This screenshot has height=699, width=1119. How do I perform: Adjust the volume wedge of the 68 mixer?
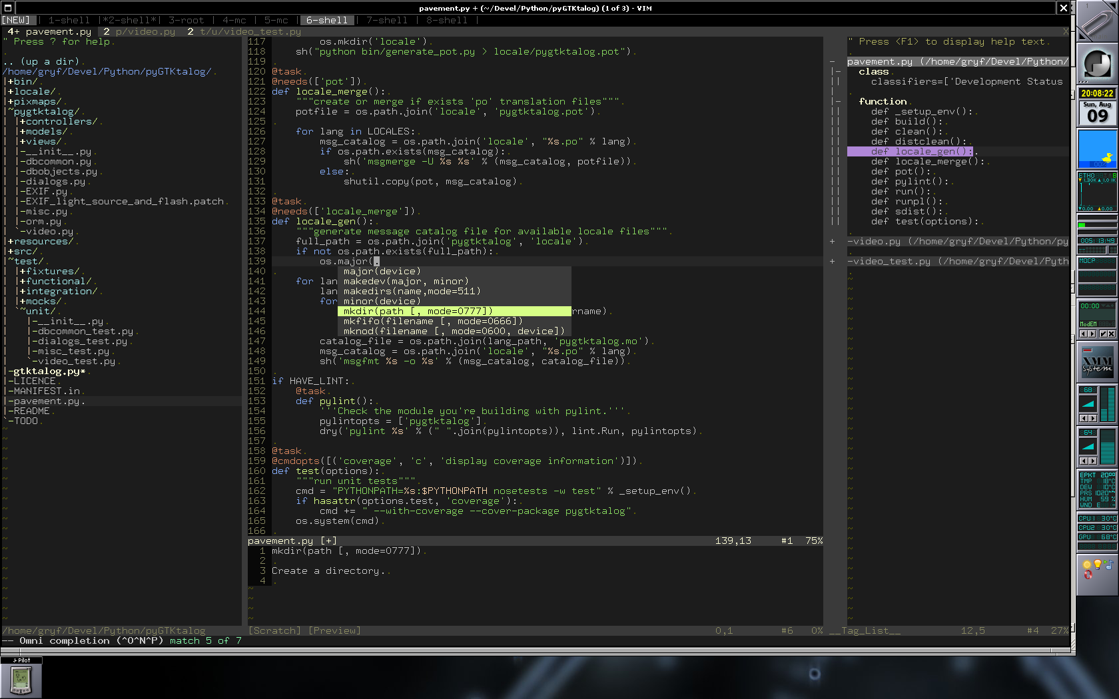(1088, 403)
